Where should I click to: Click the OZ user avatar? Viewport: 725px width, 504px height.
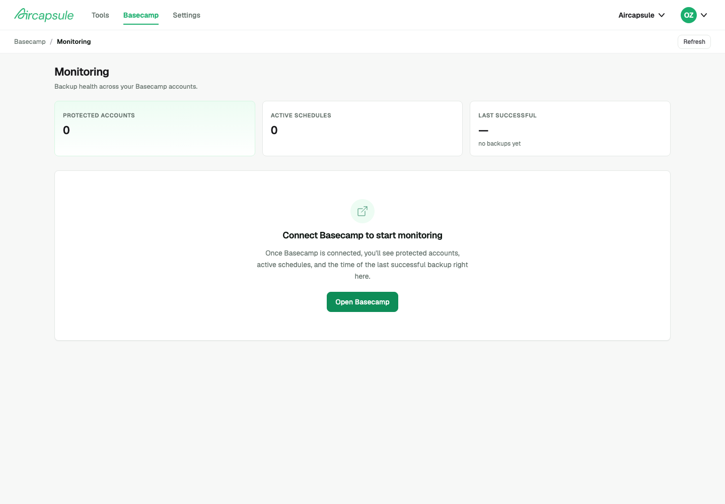[x=688, y=15]
